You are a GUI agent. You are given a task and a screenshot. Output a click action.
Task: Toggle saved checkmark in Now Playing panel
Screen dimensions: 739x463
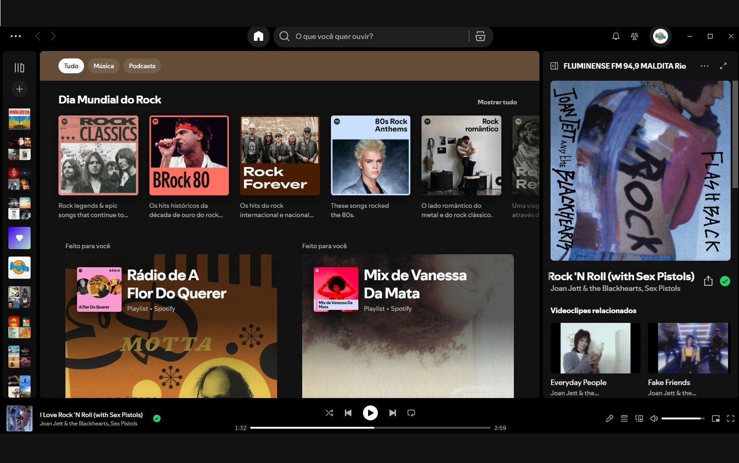(x=725, y=281)
